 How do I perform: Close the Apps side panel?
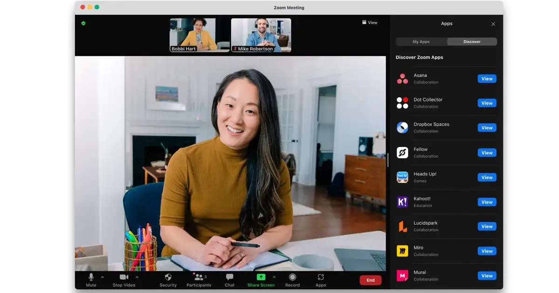click(493, 24)
